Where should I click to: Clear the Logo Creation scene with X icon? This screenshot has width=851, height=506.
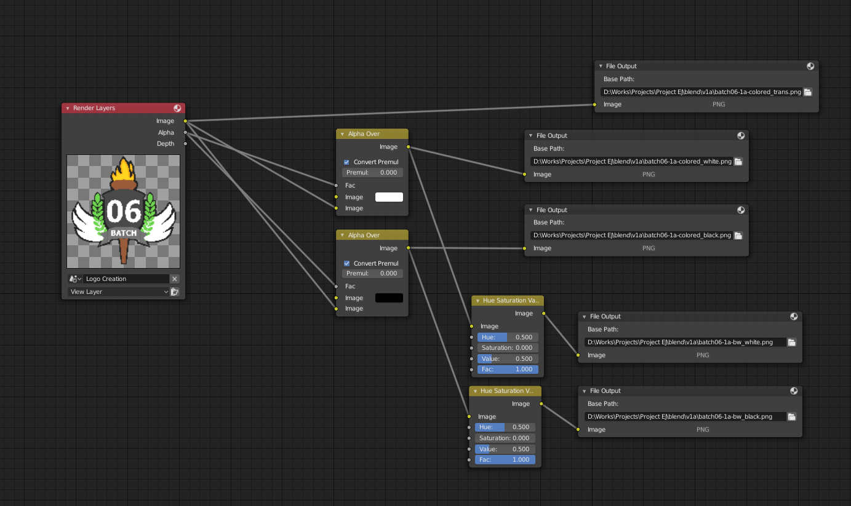(175, 279)
